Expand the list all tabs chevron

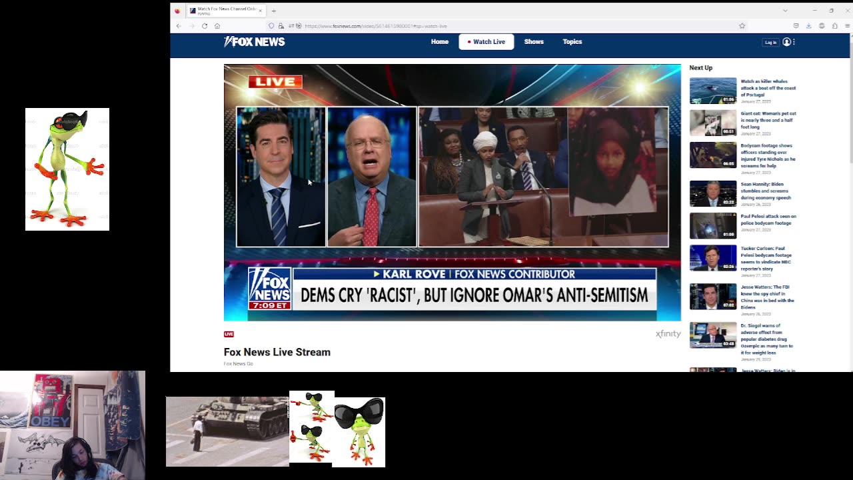tap(785, 11)
